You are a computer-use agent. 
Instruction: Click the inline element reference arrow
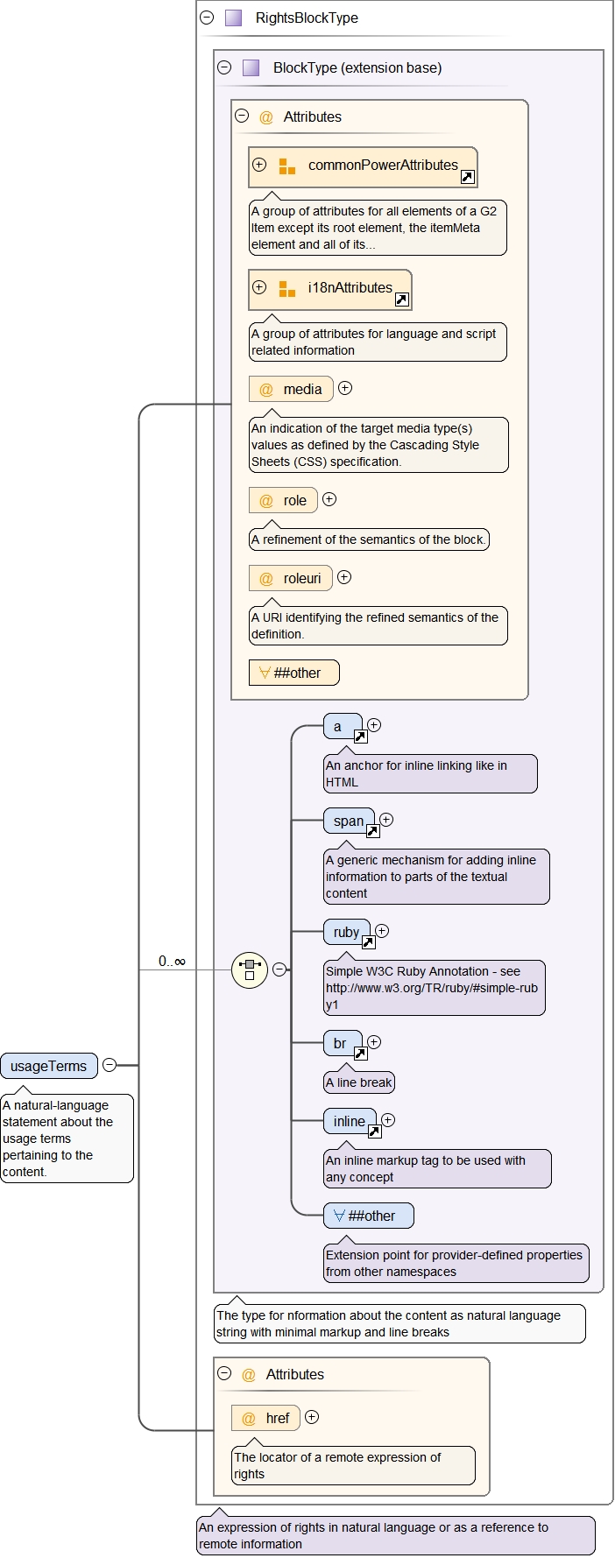pyautogui.click(x=374, y=1131)
